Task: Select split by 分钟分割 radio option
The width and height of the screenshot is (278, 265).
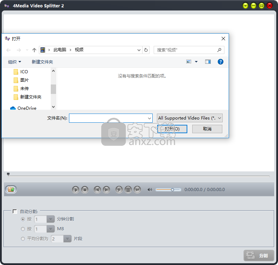Action: 23,219
